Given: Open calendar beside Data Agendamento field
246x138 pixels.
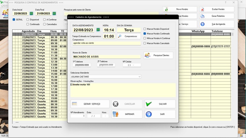Looking at the screenshot, I should 98,30.
